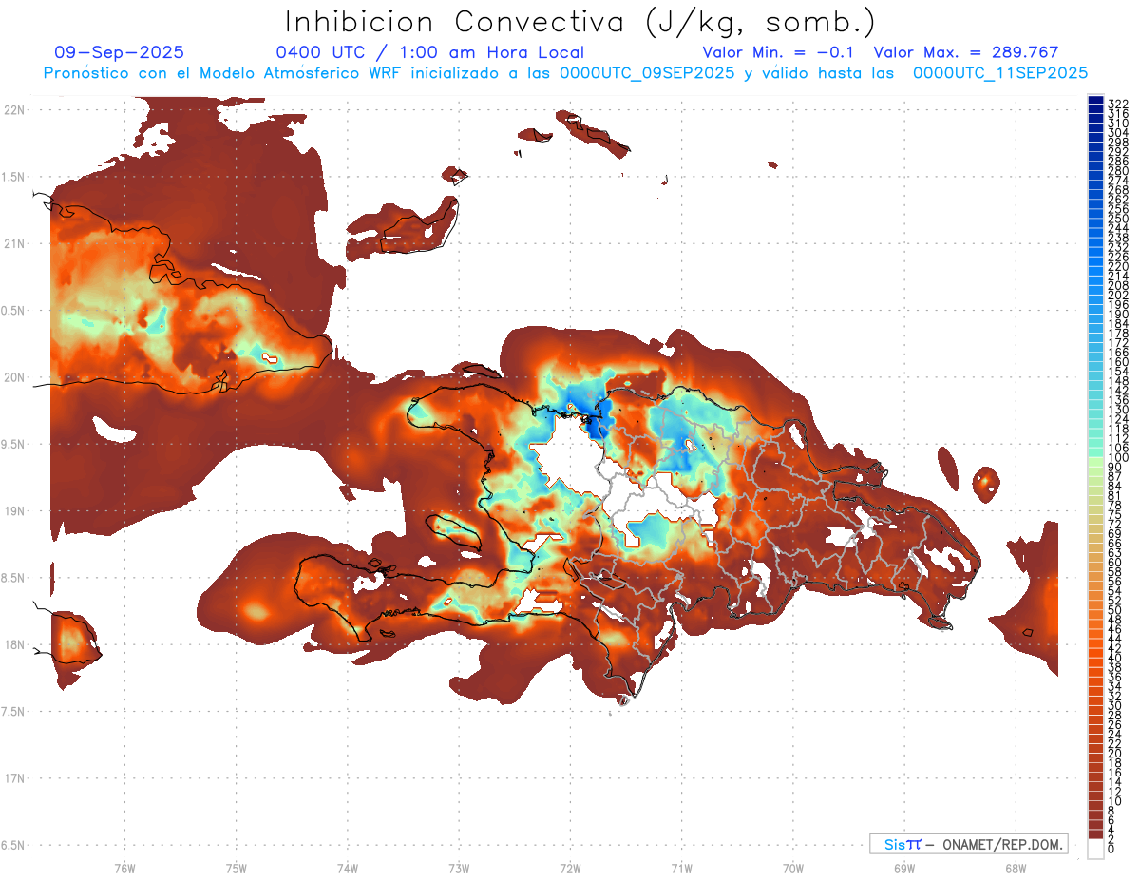
Task: Click the colorbar value 322
Action: pos(1118,103)
